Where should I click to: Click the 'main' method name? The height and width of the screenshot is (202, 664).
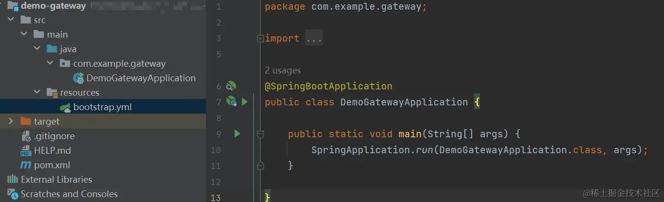pos(410,134)
